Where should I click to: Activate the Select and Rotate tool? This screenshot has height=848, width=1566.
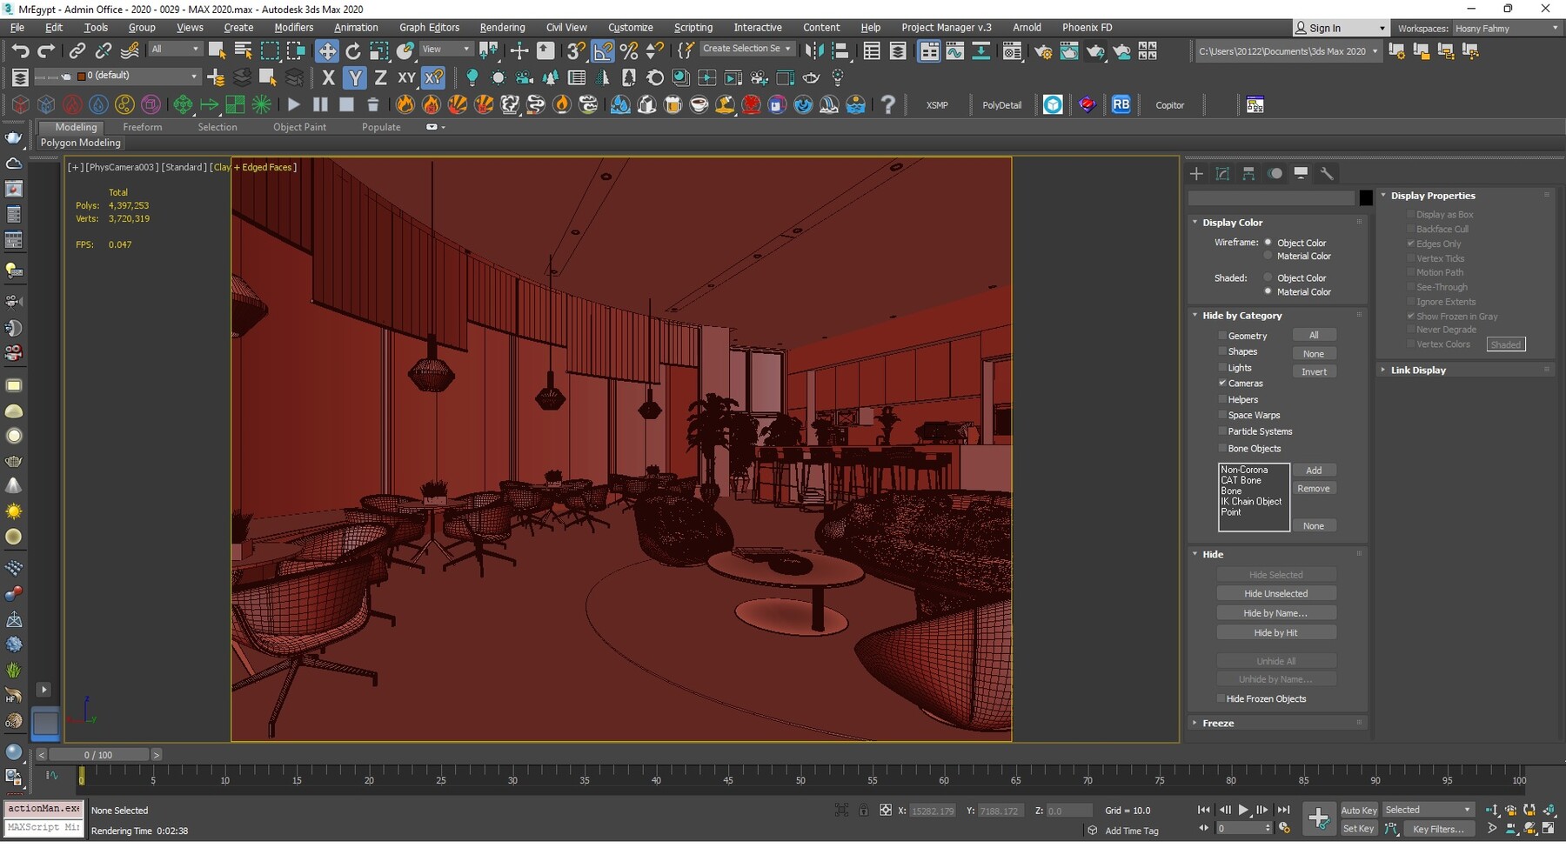pyautogui.click(x=352, y=50)
